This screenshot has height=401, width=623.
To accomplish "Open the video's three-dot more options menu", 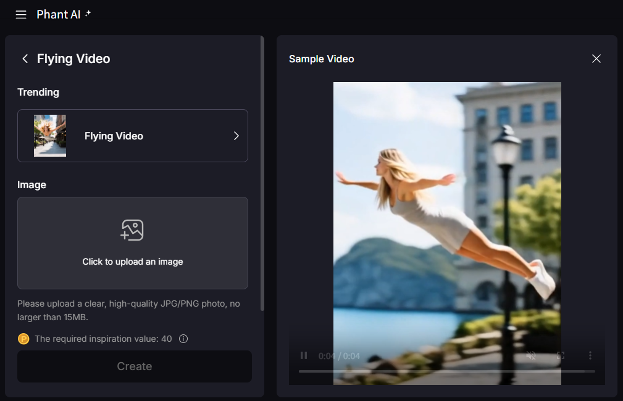I will (590, 355).
